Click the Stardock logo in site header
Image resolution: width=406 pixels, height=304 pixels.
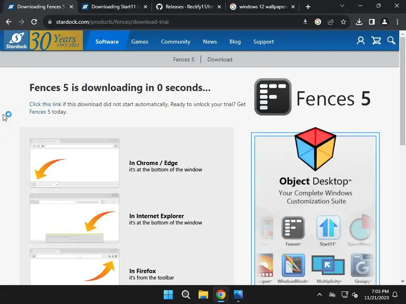(x=17, y=40)
